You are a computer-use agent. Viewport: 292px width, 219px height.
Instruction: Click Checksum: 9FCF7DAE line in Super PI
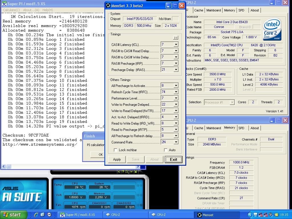(26, 135)
